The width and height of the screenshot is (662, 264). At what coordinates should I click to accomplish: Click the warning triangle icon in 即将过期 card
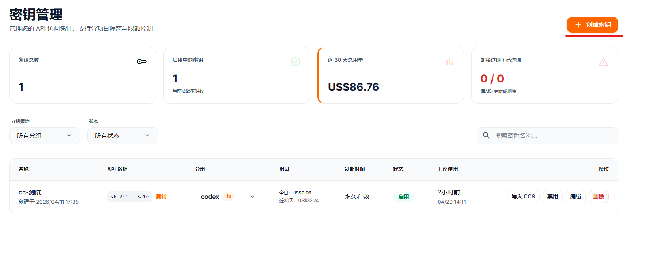point(604,62)
